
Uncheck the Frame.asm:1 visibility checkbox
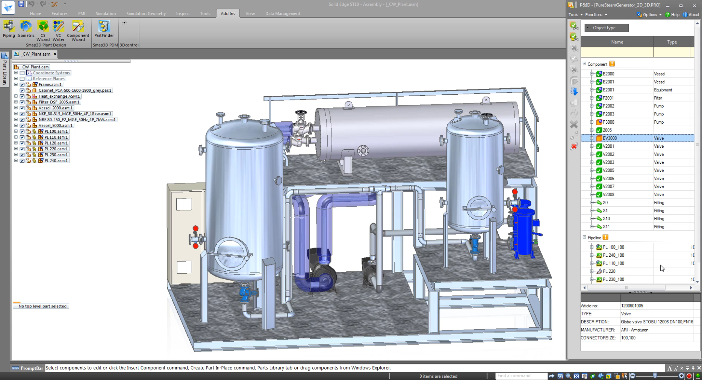[22, 85]
